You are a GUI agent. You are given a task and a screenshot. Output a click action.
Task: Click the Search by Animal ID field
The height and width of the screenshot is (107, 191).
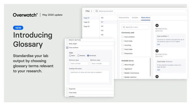[140, 11]
